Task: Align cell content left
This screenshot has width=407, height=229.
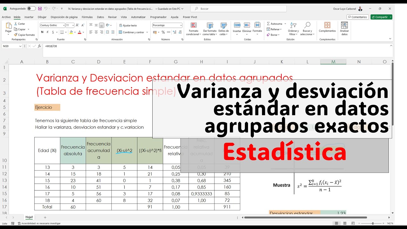Action: pos(91,32)
